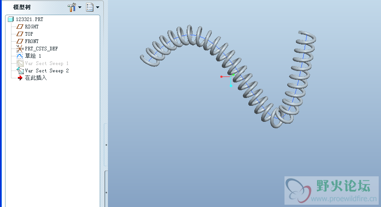
Task: Select the 123321.PRT root node
Action: (x=29, y=19)
